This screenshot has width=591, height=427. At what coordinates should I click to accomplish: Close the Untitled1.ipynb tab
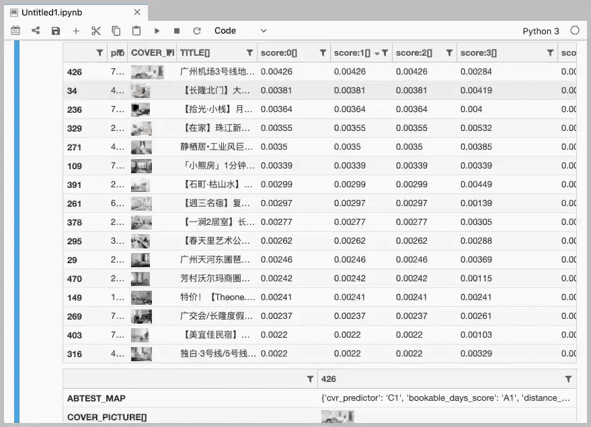pos(137,12)
